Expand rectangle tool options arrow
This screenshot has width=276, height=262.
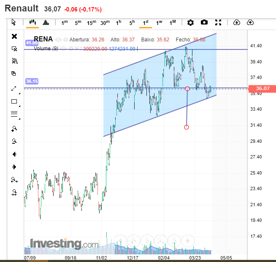click(19, 106)
